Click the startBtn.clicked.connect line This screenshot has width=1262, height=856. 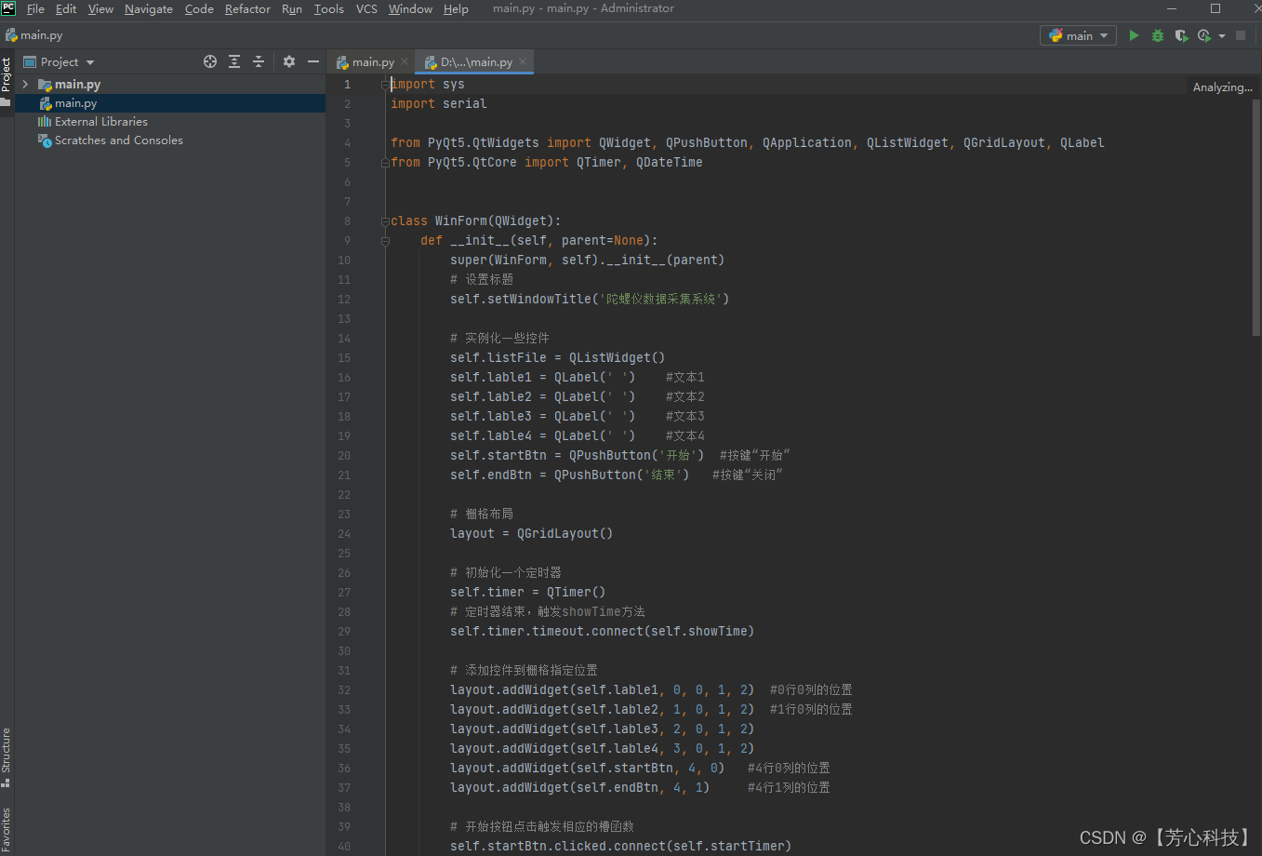coord(621,846)
